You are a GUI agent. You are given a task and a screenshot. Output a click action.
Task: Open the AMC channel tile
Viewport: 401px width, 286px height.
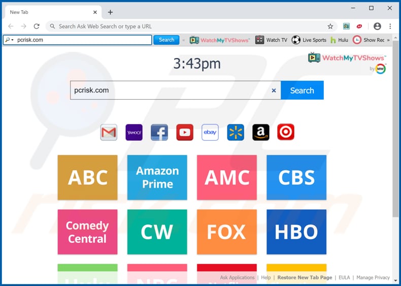[227, 177]
